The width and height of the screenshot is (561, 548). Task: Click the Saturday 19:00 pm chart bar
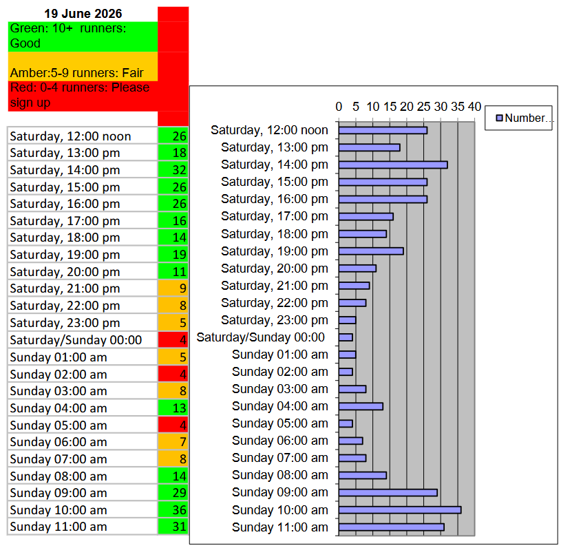click(x=371, y=251)
